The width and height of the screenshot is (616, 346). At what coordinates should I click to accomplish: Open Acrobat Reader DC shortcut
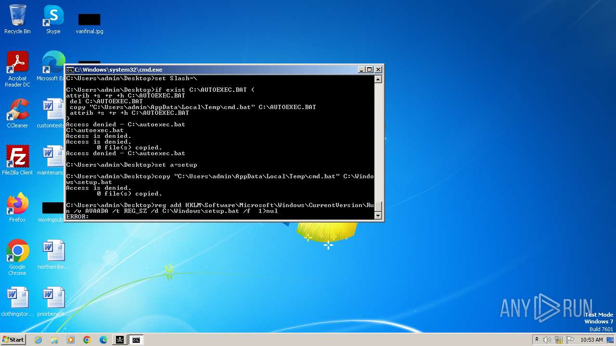[17, 69]
